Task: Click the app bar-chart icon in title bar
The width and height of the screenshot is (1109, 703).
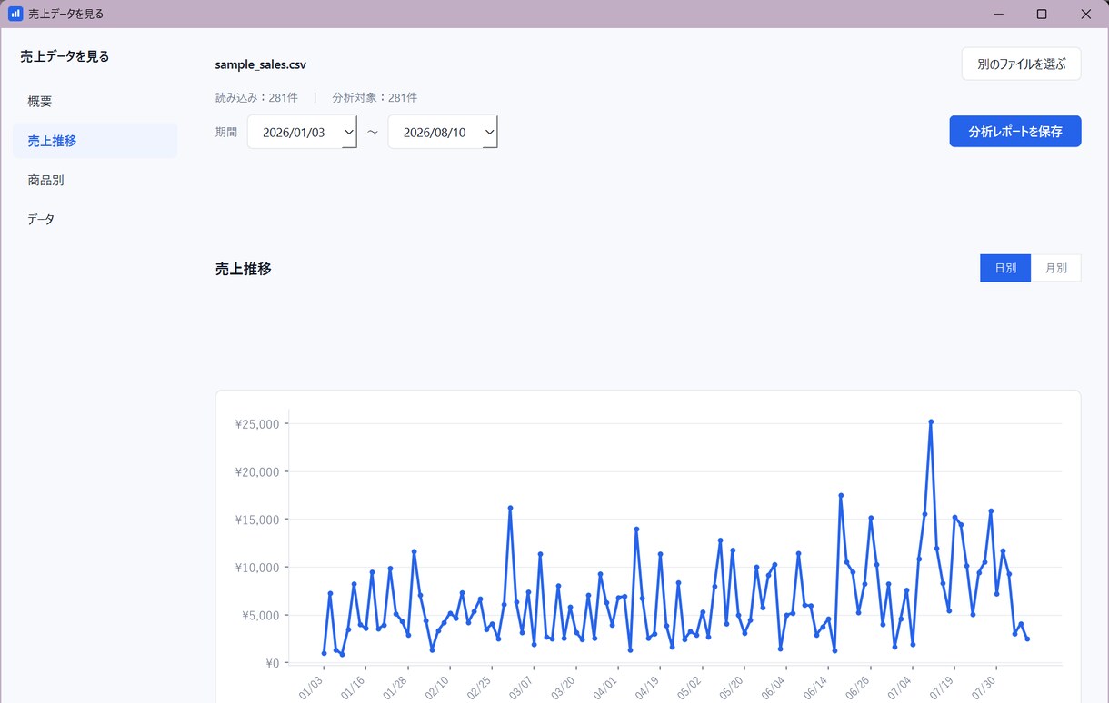Action: [15, 14]
